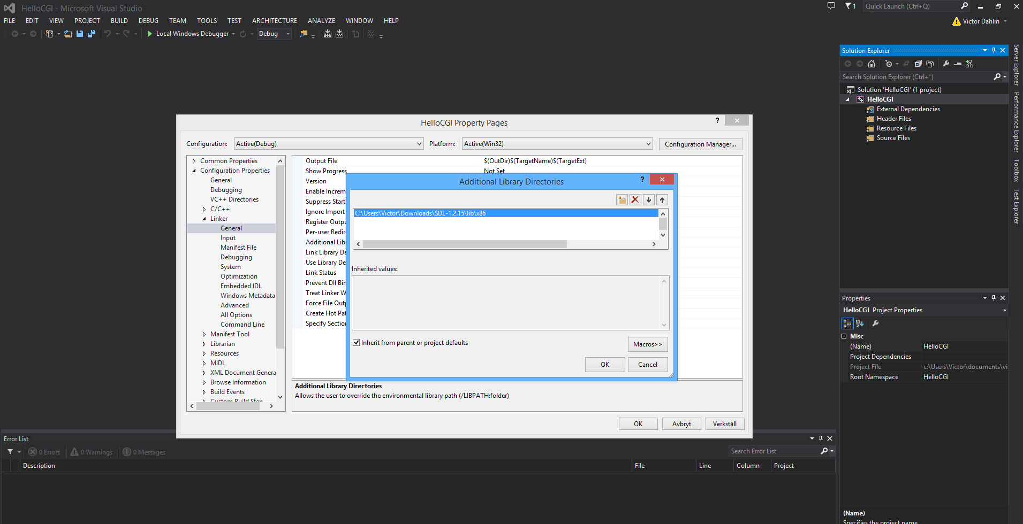
Task: Move line up arrow icon in library dialog
Action: tap(662, 199)
